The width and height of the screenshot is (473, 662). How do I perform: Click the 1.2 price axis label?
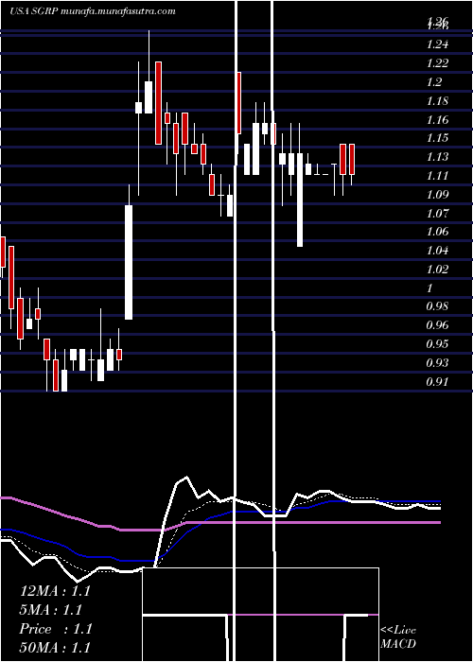[434, 82]
